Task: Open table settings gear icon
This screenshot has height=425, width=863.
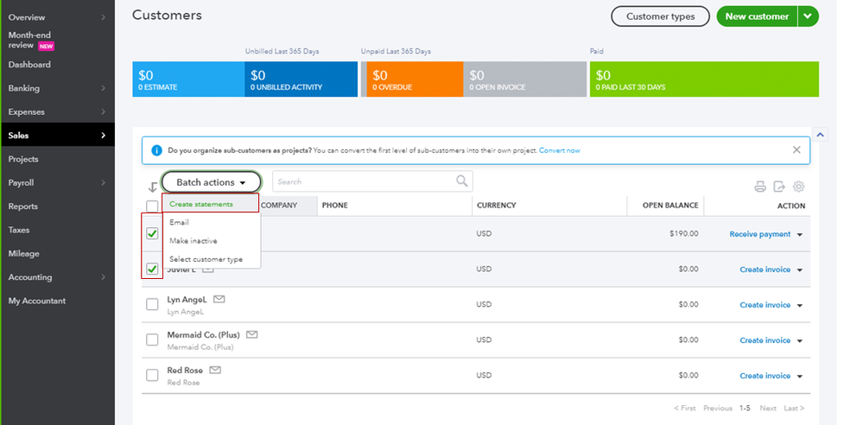Action: 798,187
